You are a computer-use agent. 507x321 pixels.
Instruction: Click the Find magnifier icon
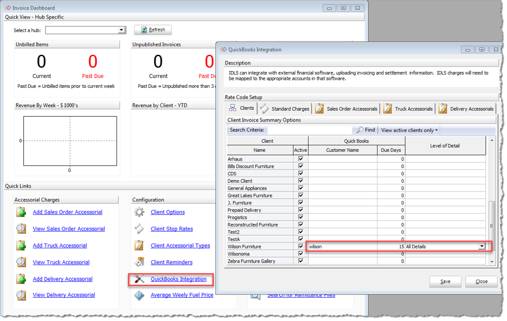pos(360,130)
